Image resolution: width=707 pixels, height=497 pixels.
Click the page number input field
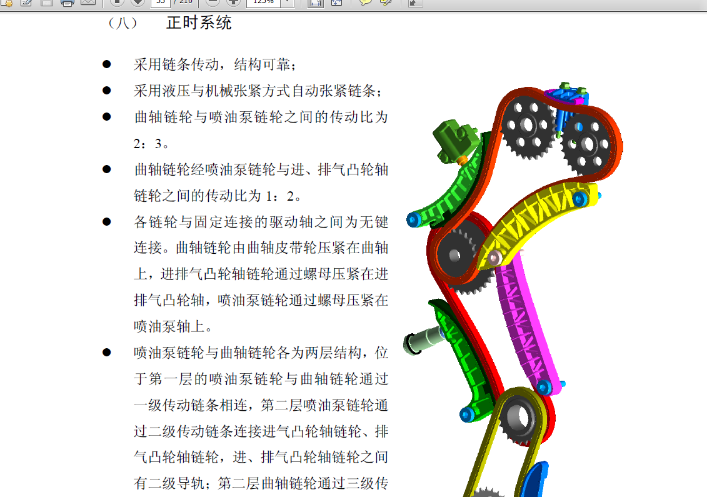point(160,2)
